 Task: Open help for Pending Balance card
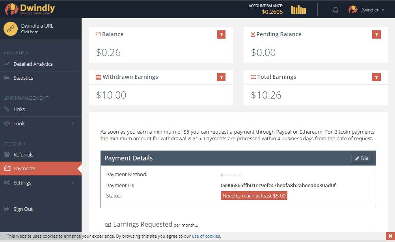coord(376,35)
